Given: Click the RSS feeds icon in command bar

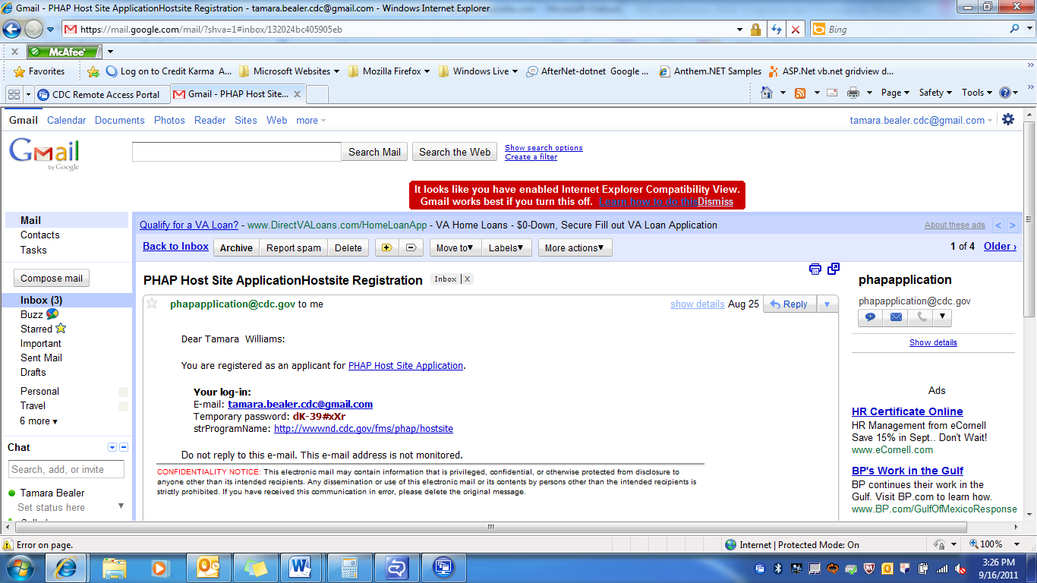Looking at the screenshot, I should pos(800,93).
